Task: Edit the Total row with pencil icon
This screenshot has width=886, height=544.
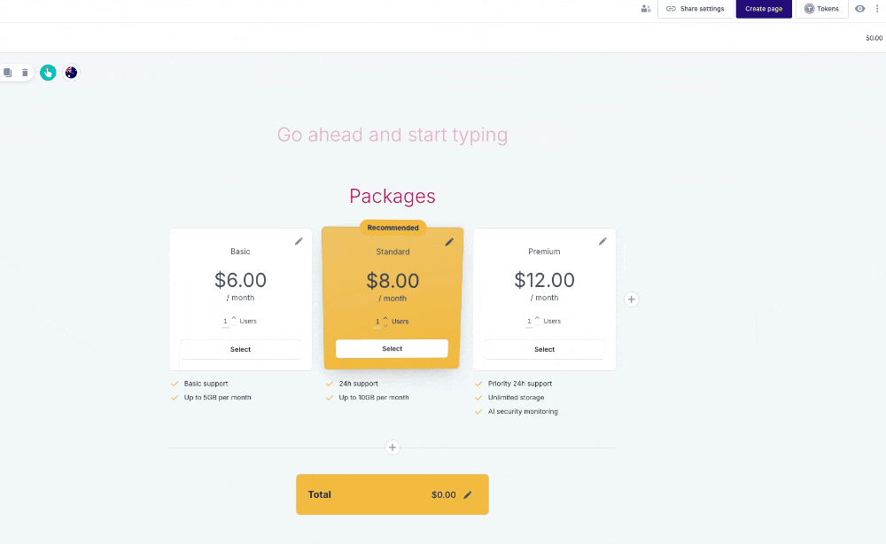Action: 468,494
